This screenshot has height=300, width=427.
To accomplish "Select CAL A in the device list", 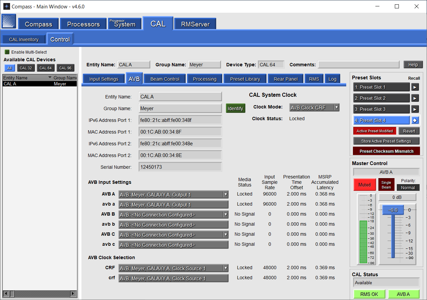I will tap(40, 84).
